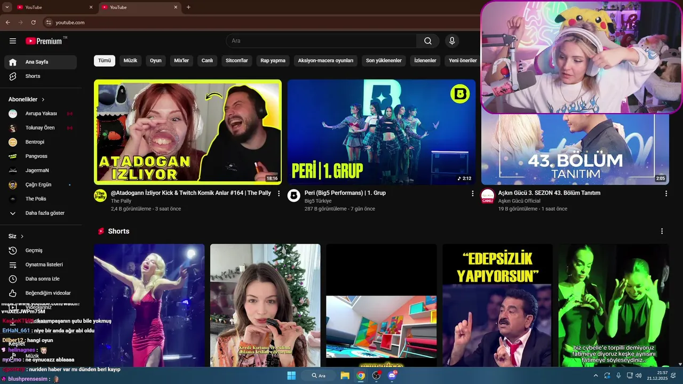Select the Müzik filter chip

coord(130,61)
